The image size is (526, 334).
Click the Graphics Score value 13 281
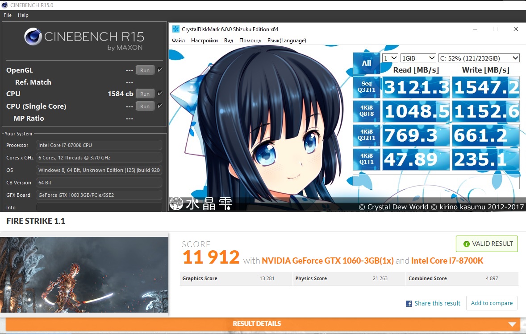(x=267, y=278)
